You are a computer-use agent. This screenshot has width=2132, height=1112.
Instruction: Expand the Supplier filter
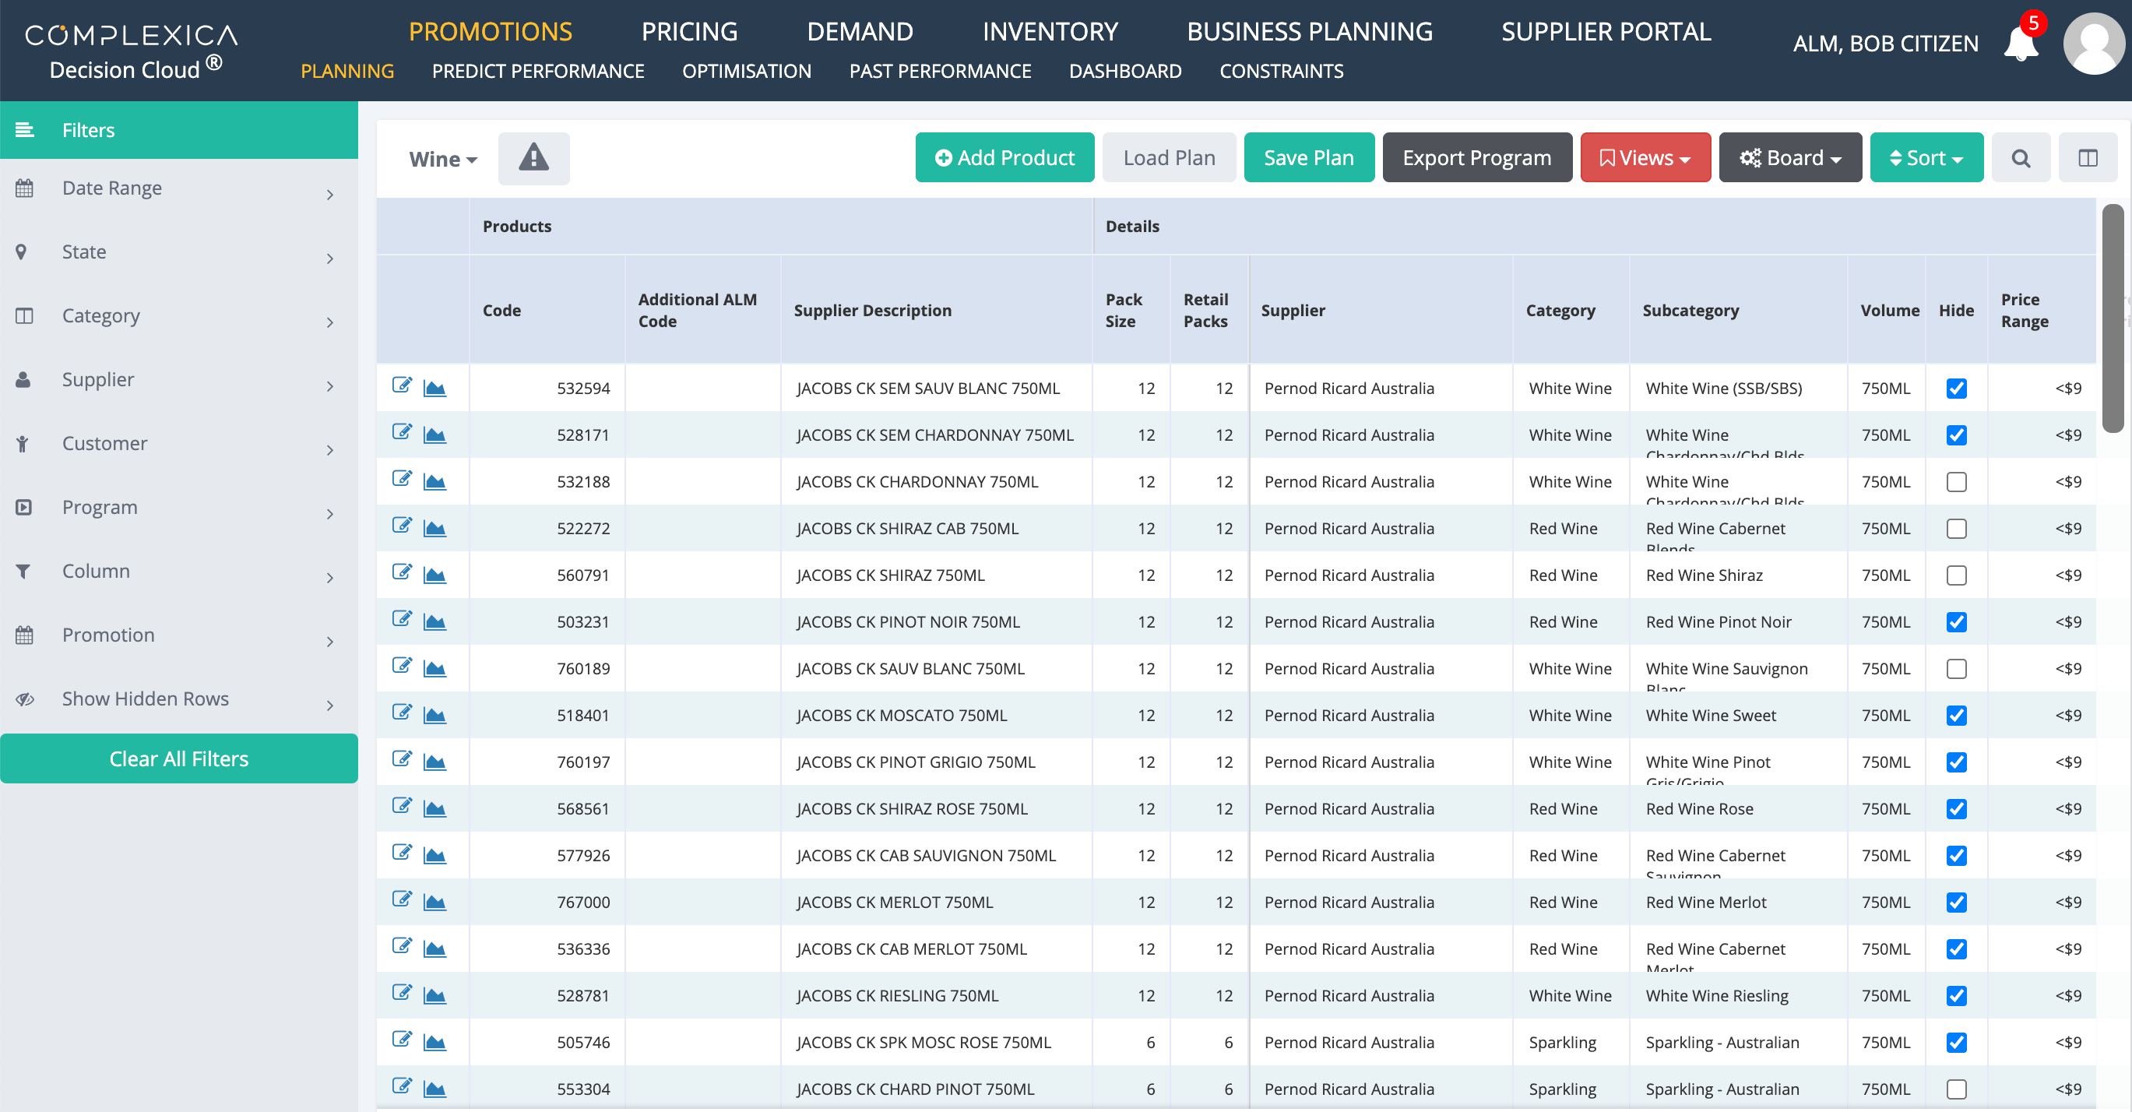click(179, 380)
